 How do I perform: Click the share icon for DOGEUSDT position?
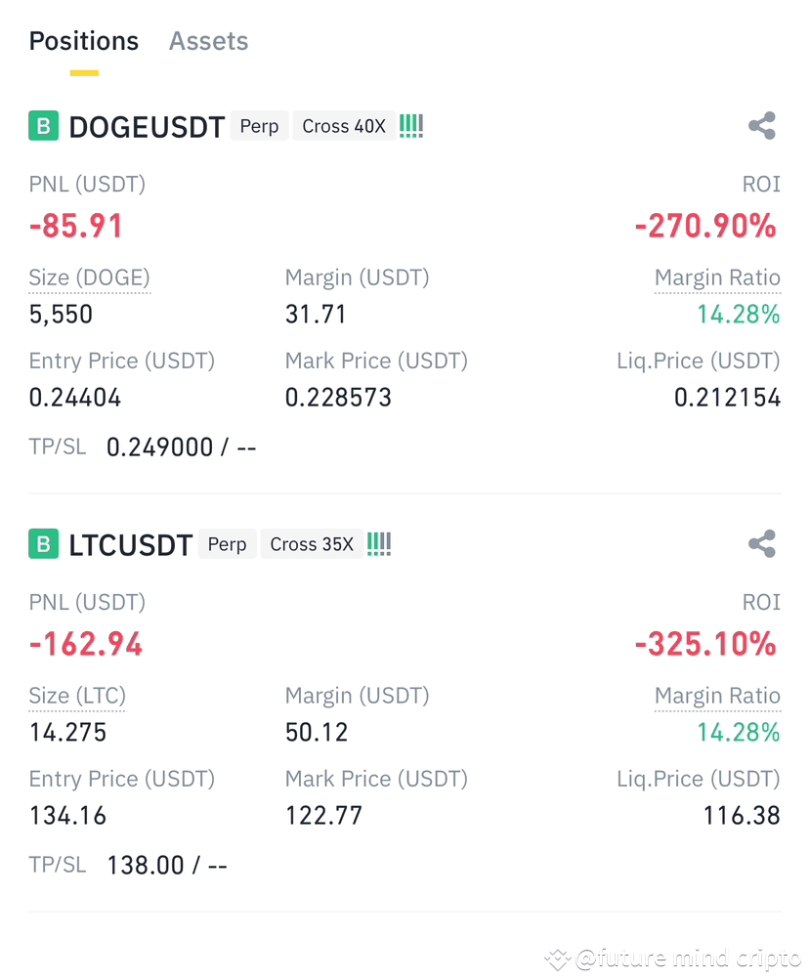(x=761, y=125)
